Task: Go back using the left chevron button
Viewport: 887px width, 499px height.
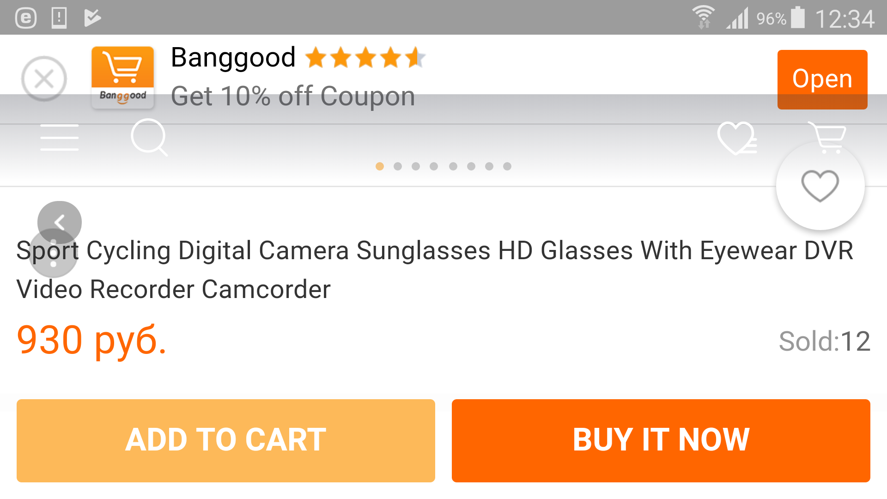Action: tap(60, 222)
